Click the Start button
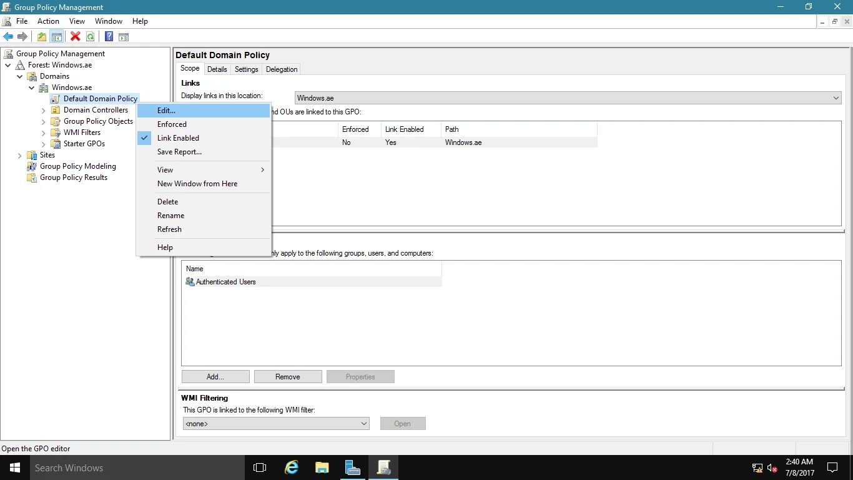The image size is (853, 480). (15, 467)
